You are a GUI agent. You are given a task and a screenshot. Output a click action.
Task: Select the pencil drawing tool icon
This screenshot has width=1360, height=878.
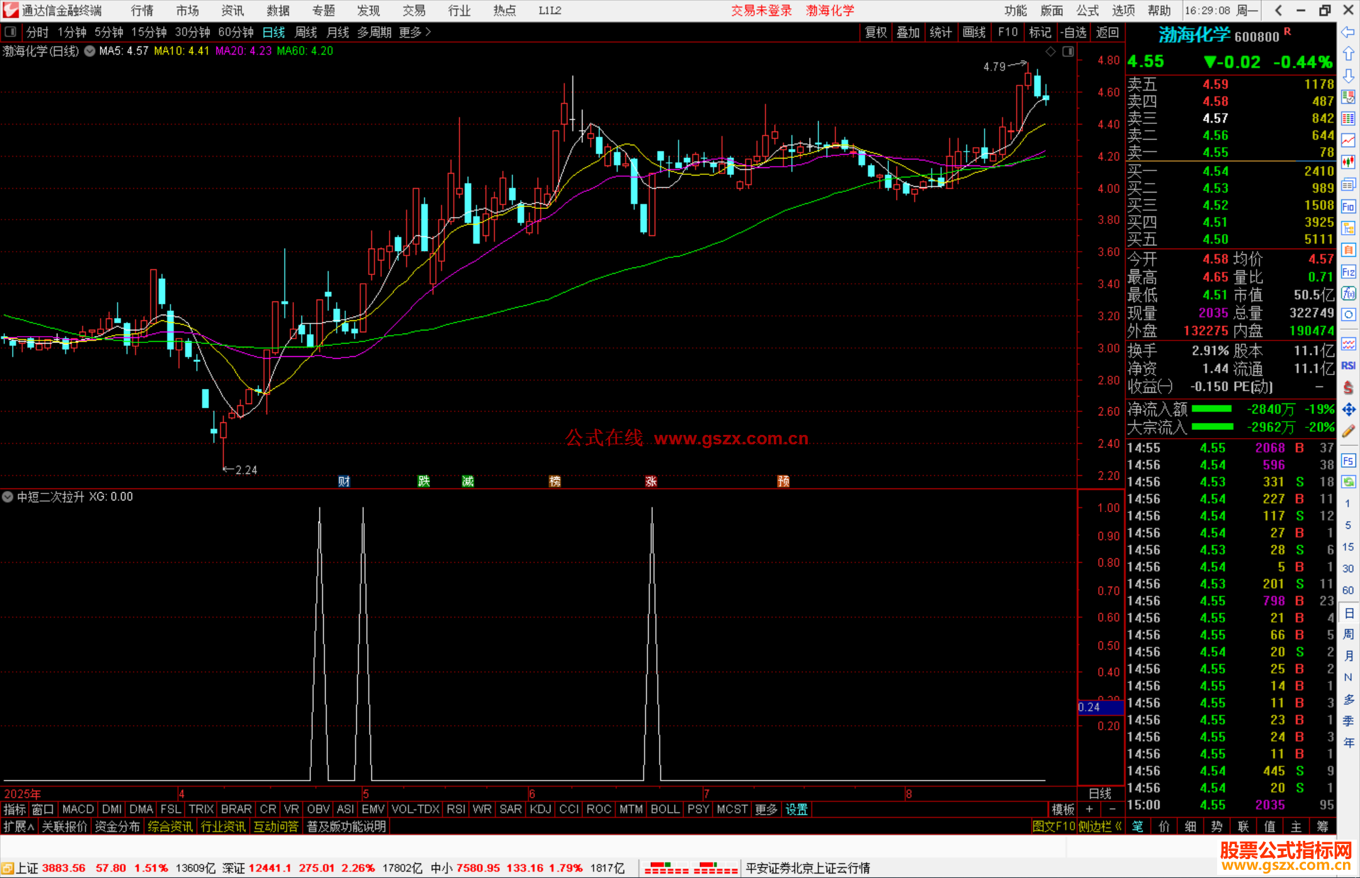(1348, 431)
